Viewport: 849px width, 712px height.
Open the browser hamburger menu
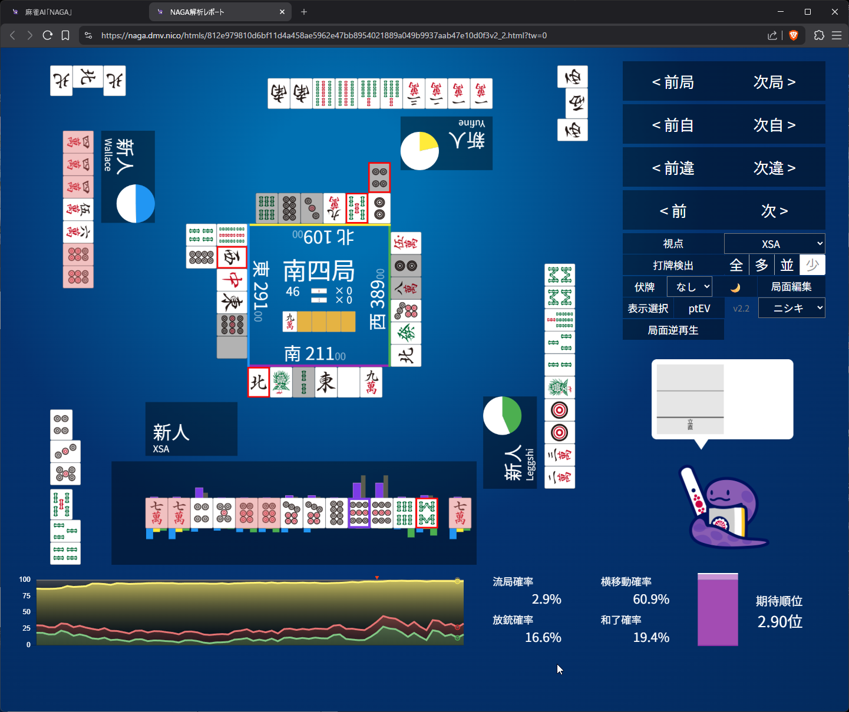pyautogui.click(x=837, y=35)
